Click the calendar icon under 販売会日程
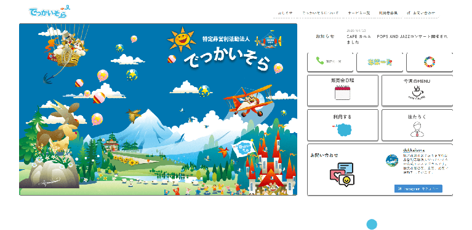The height and width of the screenshot is (230, 472). 343,93
